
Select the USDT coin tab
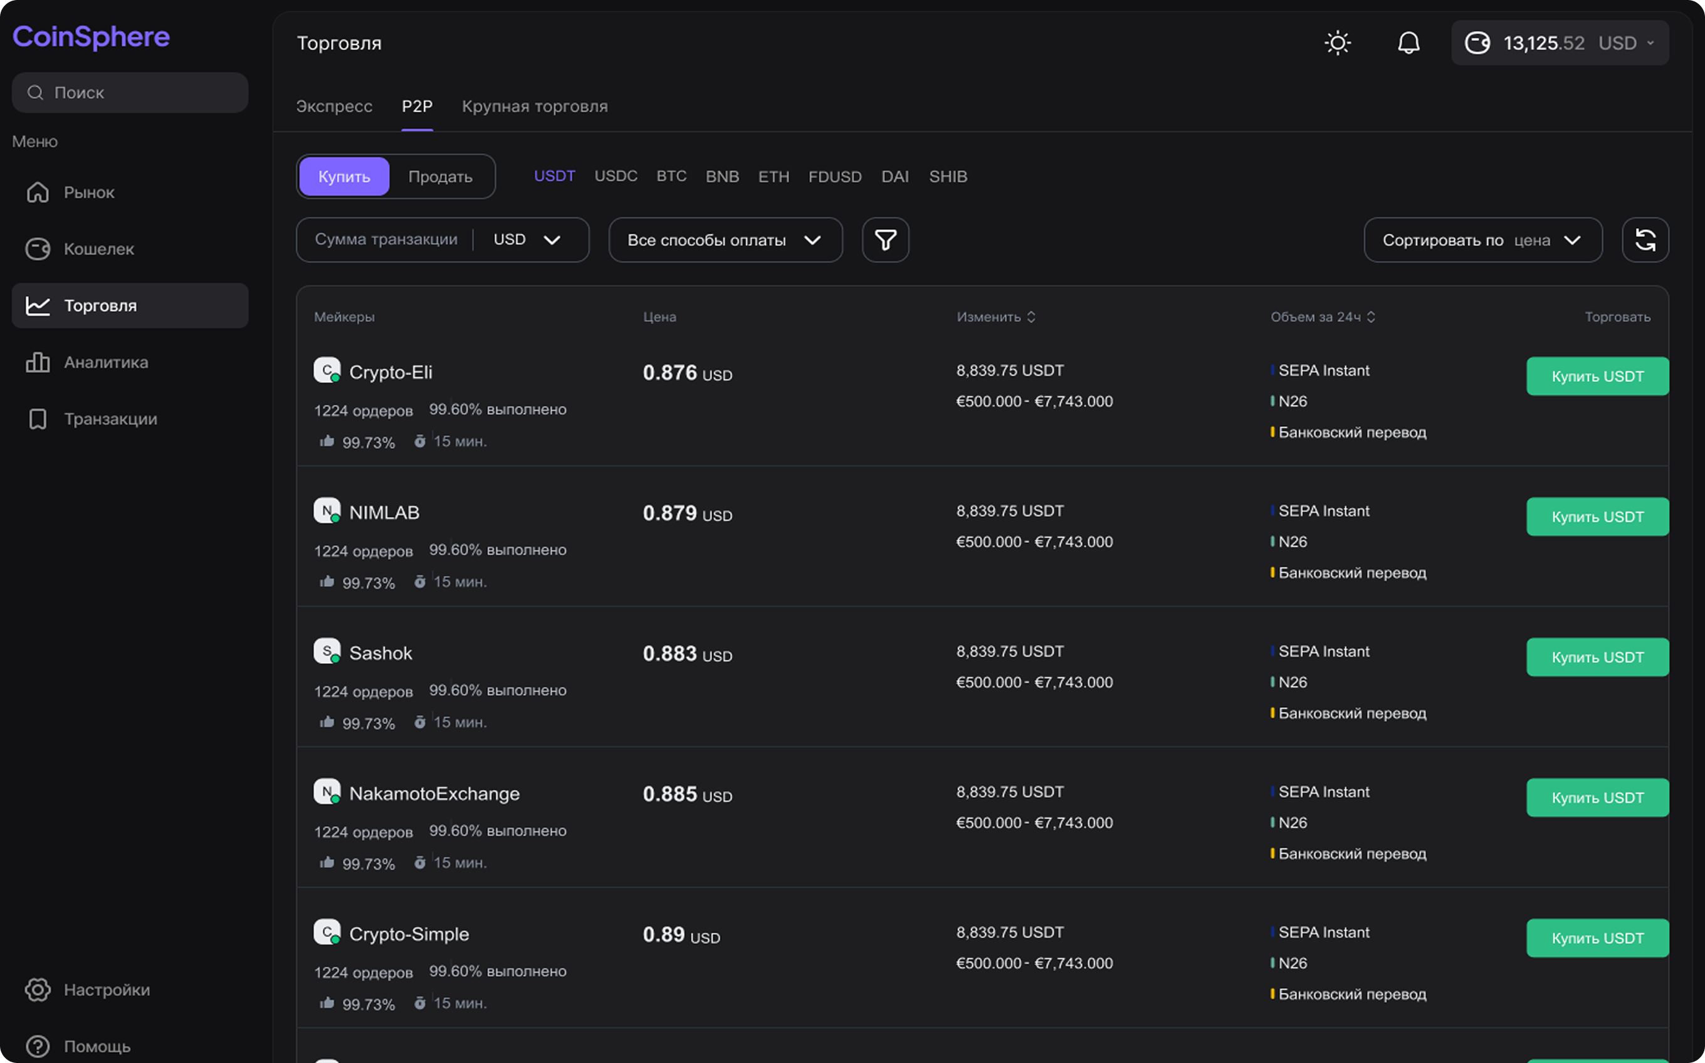pos(554,175)
